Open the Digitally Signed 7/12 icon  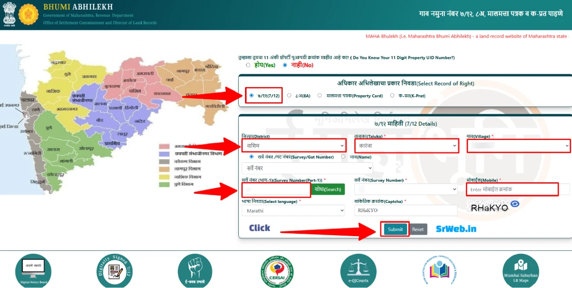point(114,272)
